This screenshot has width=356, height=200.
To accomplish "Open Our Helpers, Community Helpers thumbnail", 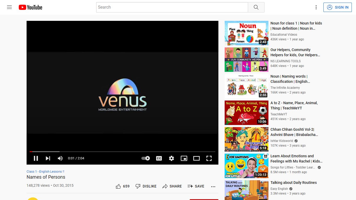I will click(247, 60).
